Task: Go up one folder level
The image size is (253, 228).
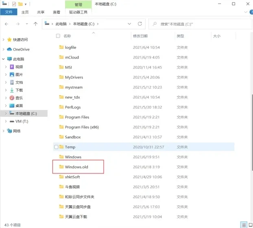Action: (x=35, y=24)
